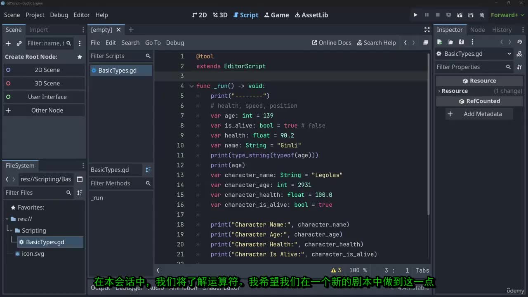This screenshot has height=297, width=528.
Task: Toggle distraction-free mode icon in script editor
Action: click(x=427, y=30)
